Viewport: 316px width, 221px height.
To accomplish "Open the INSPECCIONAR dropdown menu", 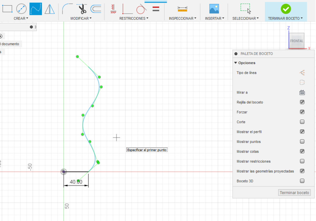I will [183, 18].
